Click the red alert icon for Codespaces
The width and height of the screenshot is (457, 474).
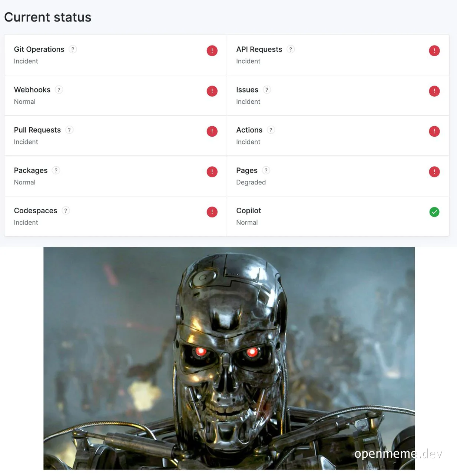tap(212, 212)
